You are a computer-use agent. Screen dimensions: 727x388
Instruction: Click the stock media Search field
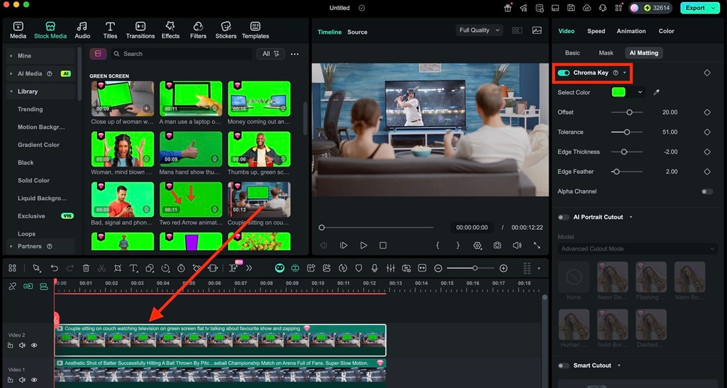(x=181, y=54)
